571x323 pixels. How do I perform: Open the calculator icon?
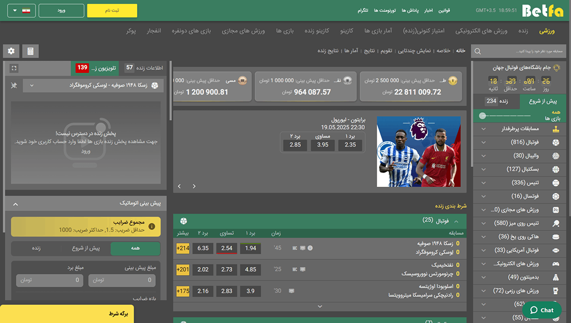pos(31,51)
